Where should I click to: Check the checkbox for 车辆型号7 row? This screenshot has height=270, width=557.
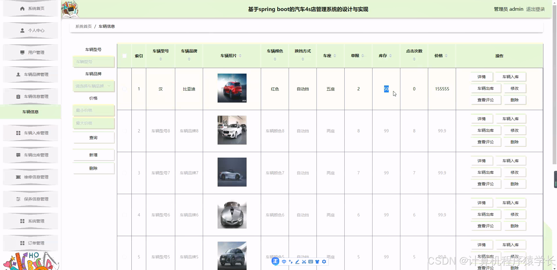[124, 173]
